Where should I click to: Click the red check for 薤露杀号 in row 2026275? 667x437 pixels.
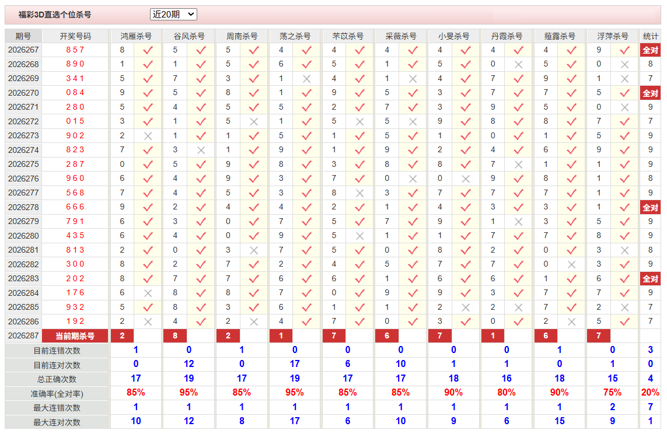(x=572, y=165)
